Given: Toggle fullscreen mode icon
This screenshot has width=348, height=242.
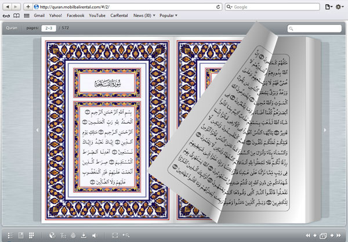Looking at the screenshot, I should coord(115,235).
